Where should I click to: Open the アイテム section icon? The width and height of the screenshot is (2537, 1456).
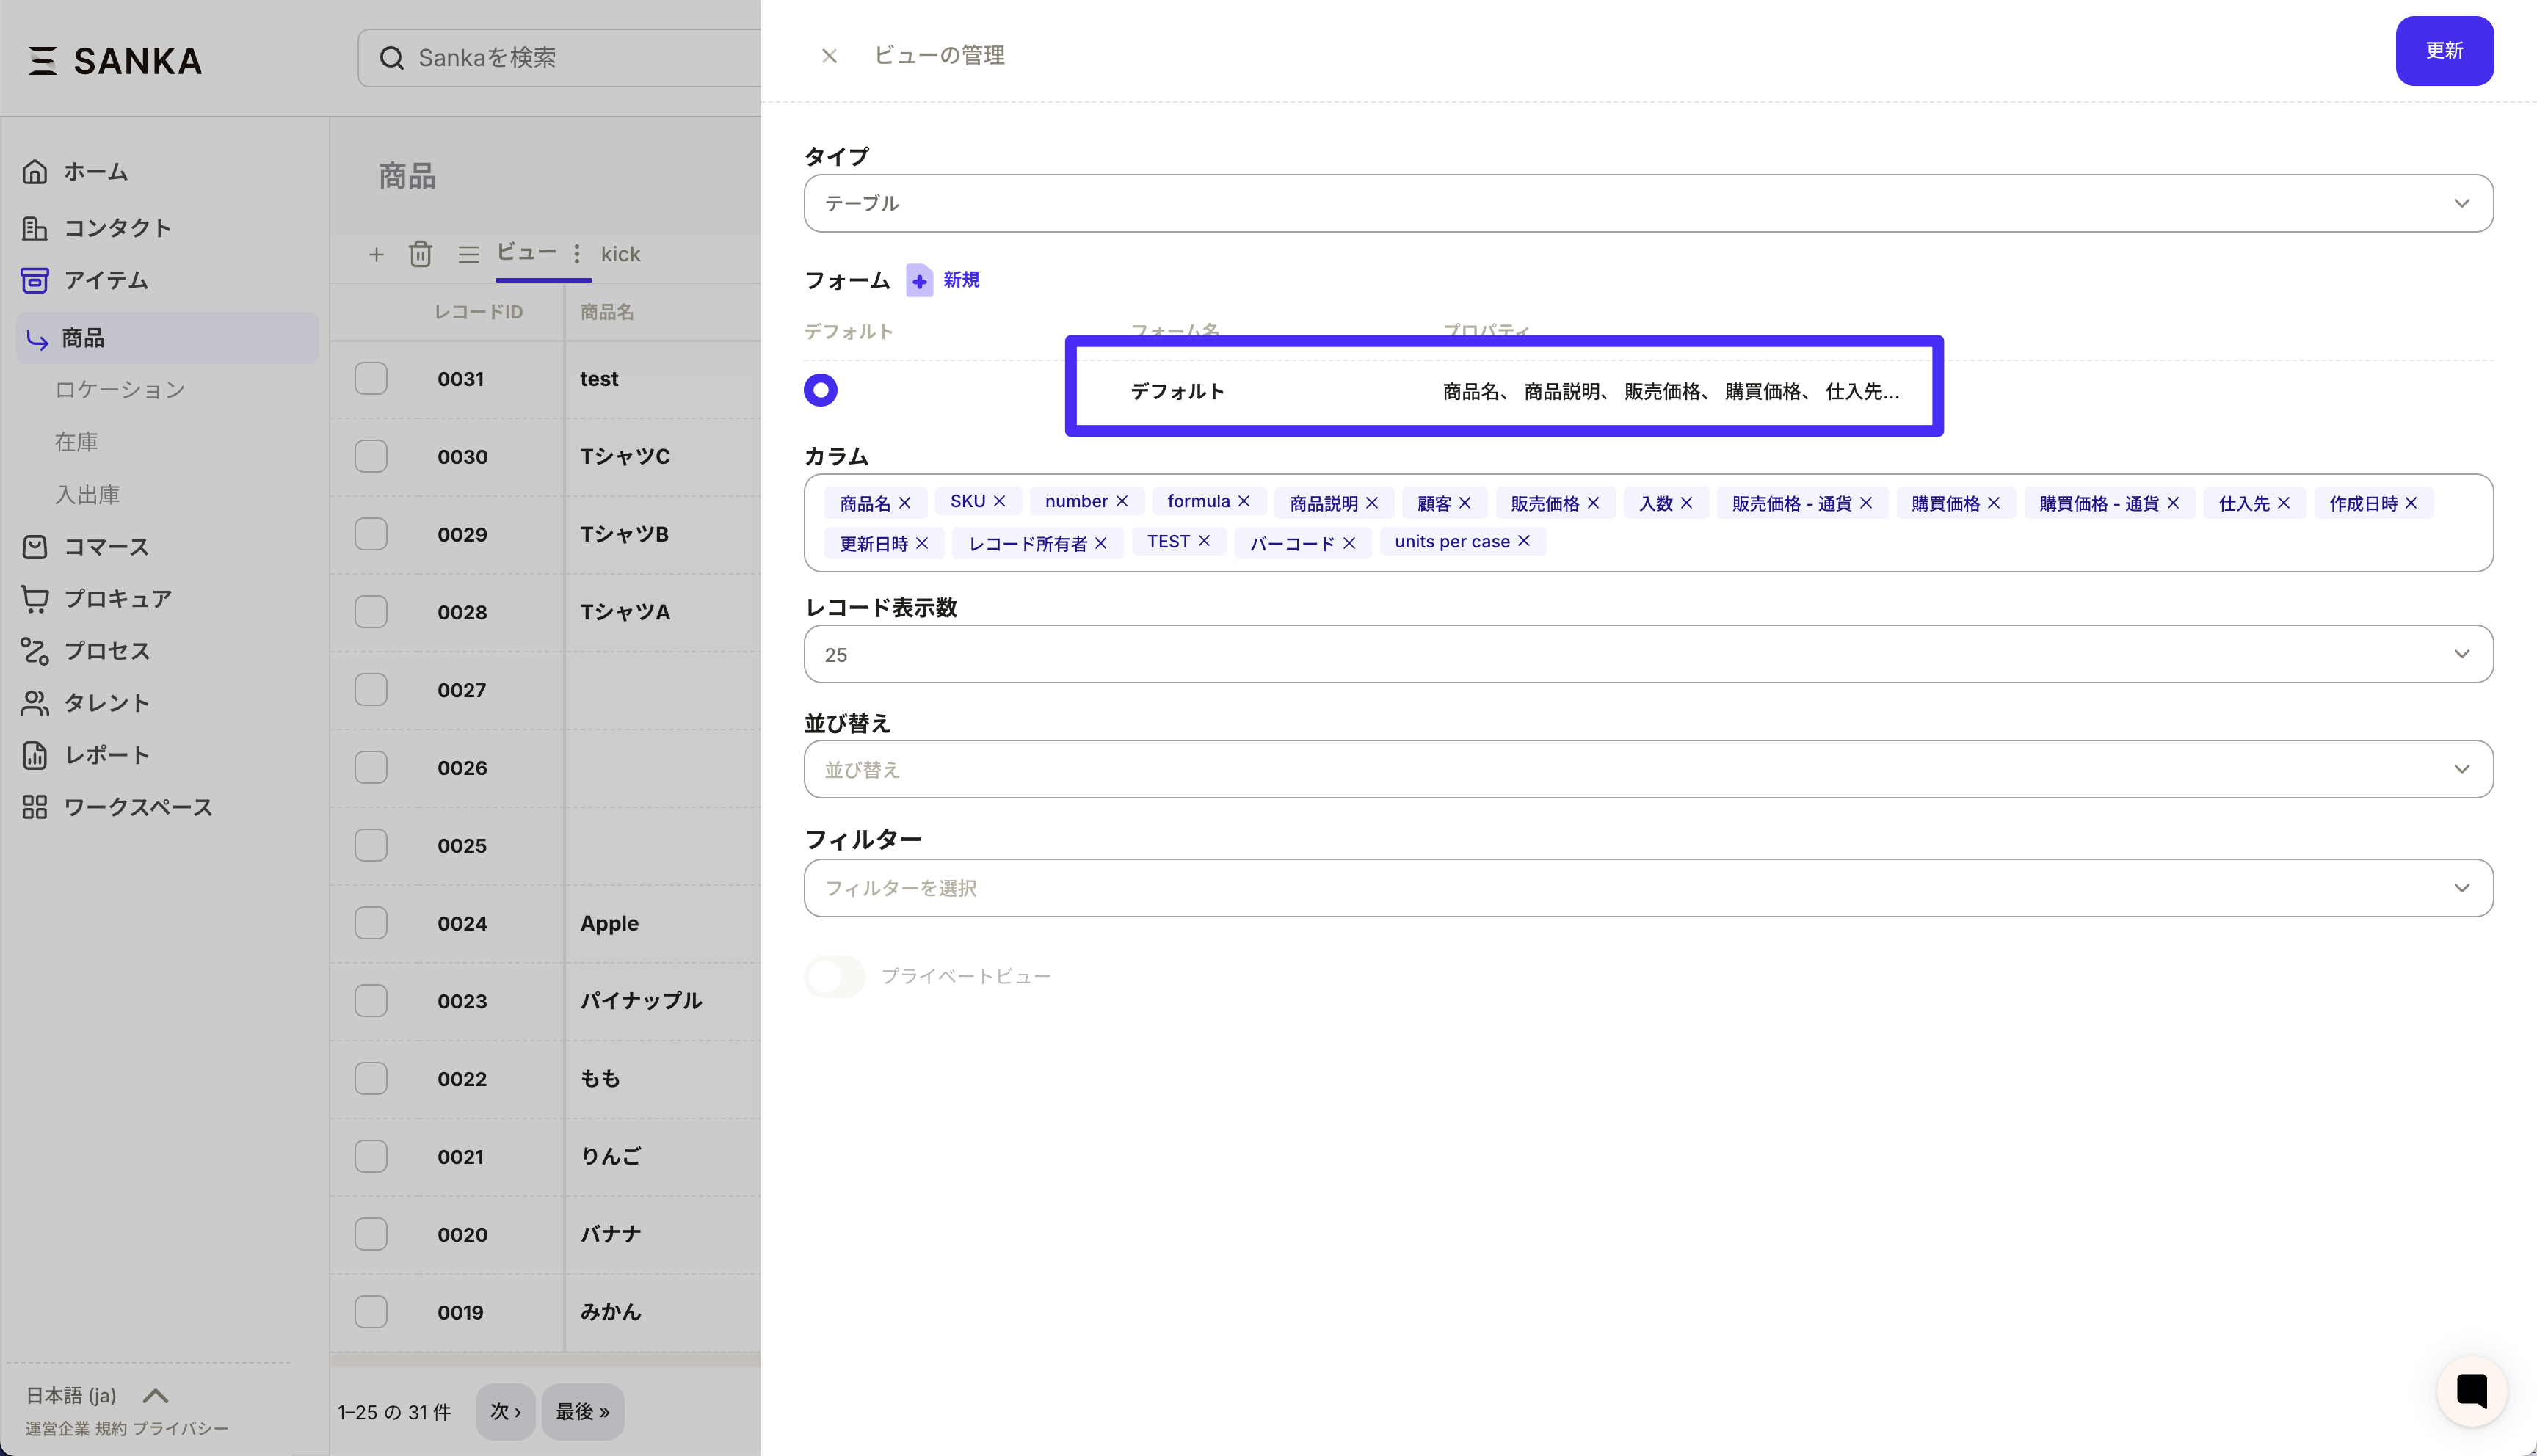click(35, 280)
